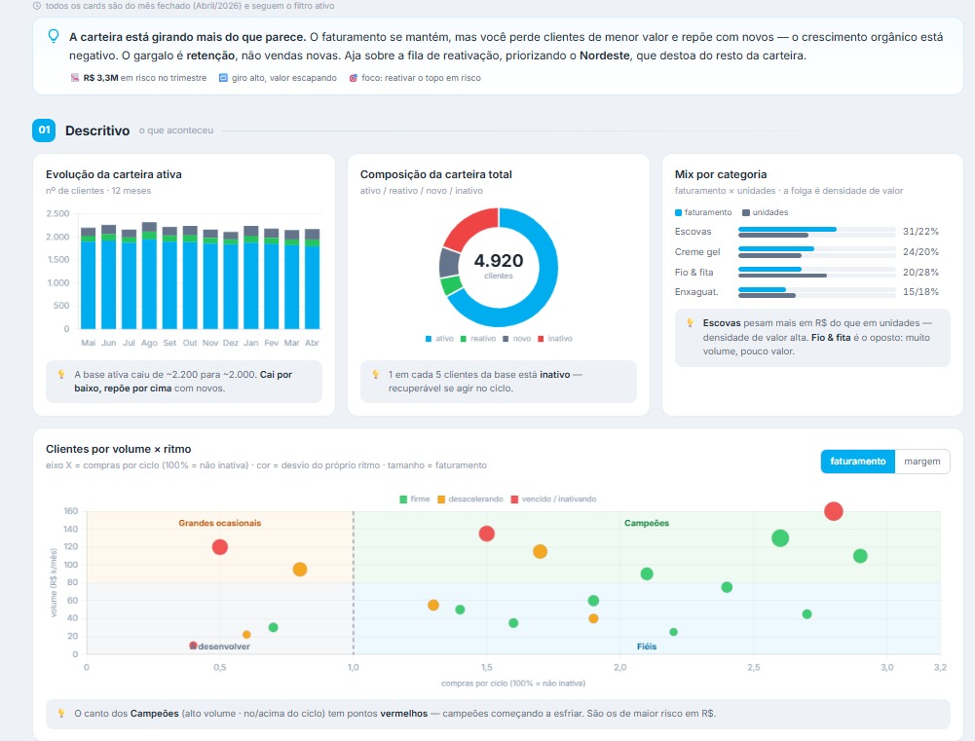Viewport: 975px width, 741px height.
Task: Click the Mix por categoria card title
Action: click(721, 174)
